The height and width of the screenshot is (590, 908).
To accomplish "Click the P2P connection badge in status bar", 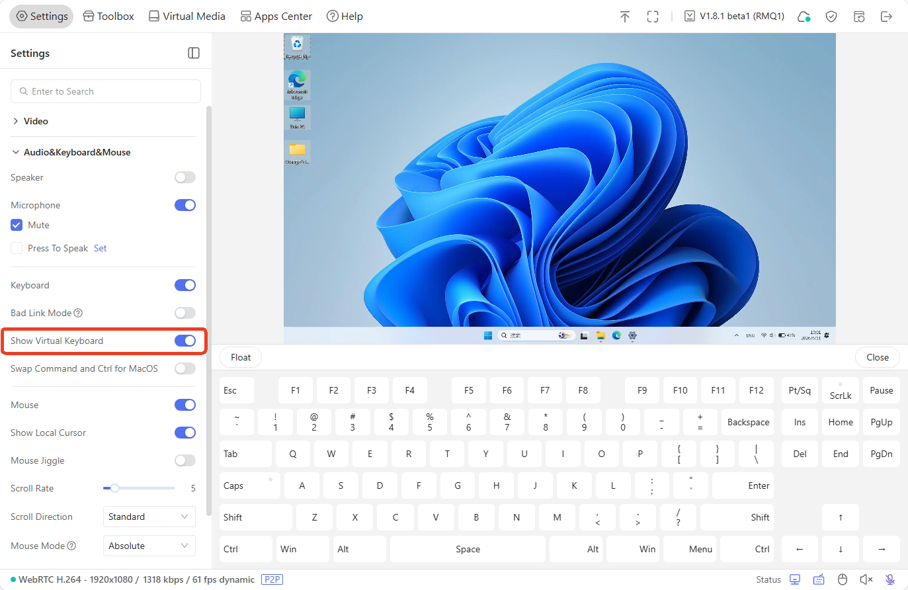I will tap(272, 579).
